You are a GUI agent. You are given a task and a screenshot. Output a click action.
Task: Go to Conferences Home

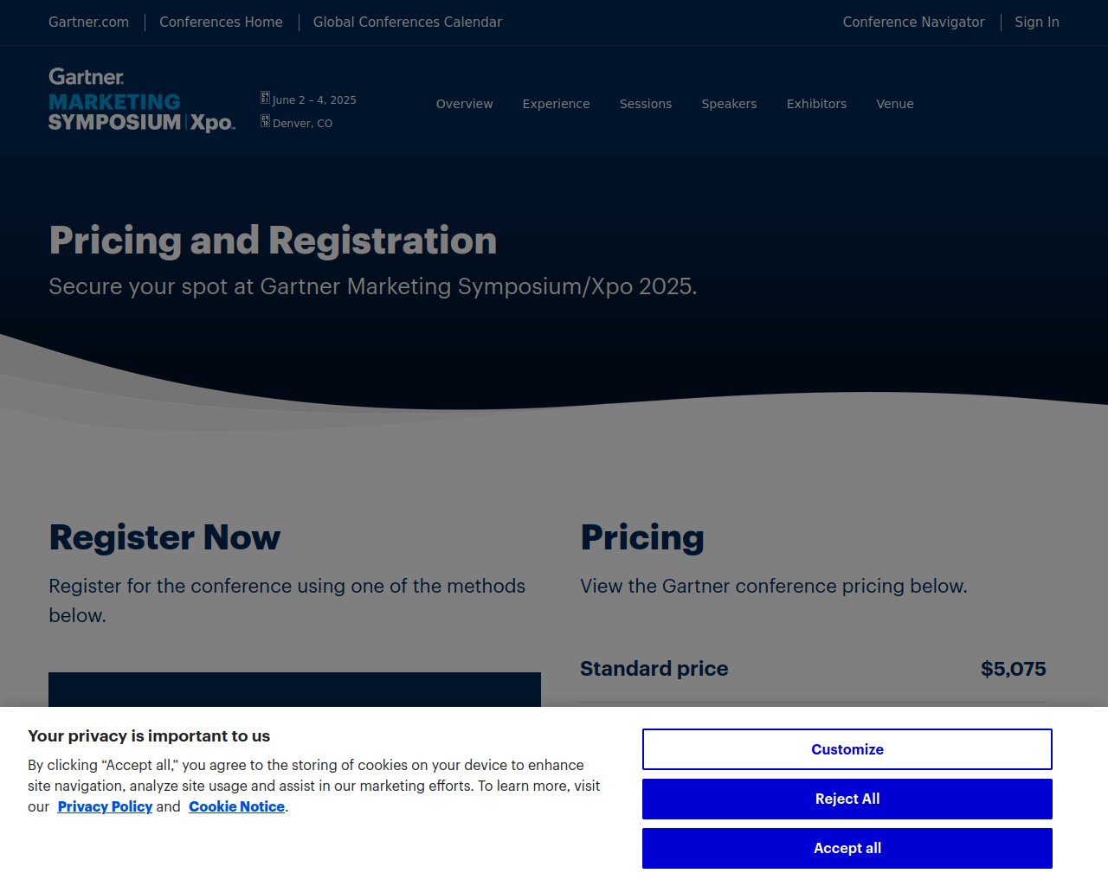click(221, 22)
